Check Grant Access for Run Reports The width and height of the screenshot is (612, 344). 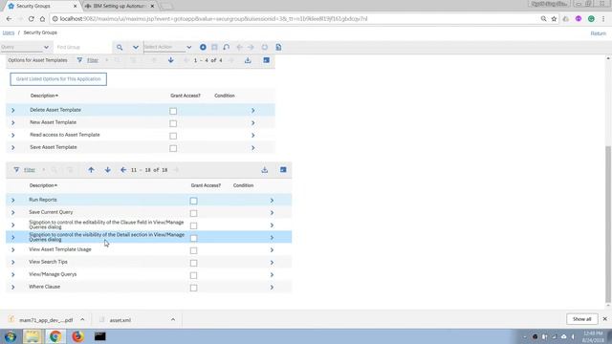(193, 201)
